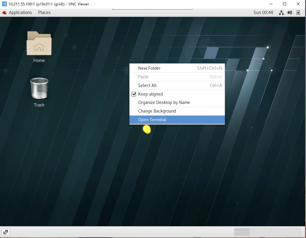Viewport: 306px width, 238px height.
Task: Click the window switcher icon in bottom panel
Action: pos(6,232)
